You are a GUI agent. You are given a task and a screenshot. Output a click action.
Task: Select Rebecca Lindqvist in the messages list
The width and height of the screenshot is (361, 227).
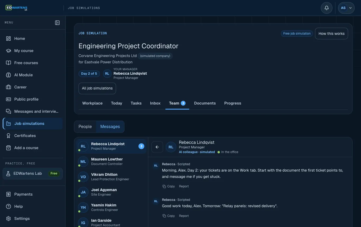111,146
